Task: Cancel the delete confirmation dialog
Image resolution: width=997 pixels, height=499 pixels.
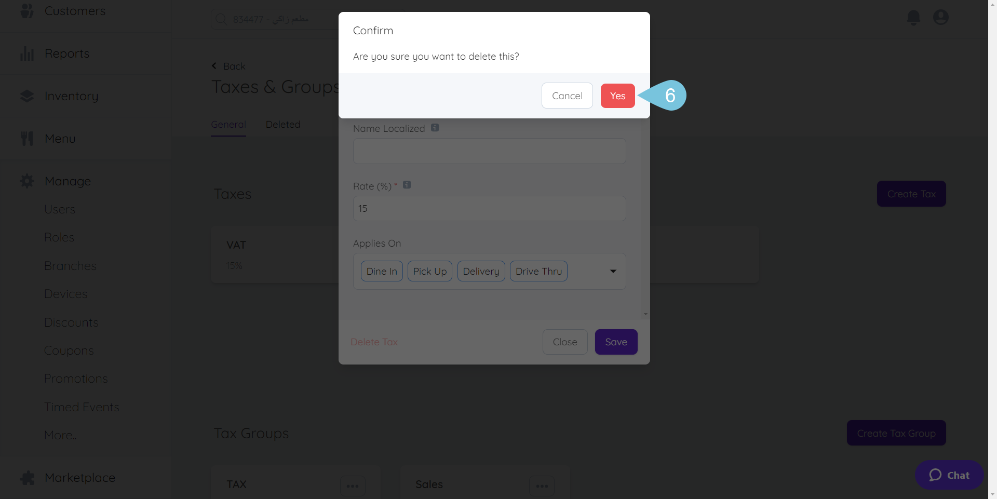Action: point(567,96)
